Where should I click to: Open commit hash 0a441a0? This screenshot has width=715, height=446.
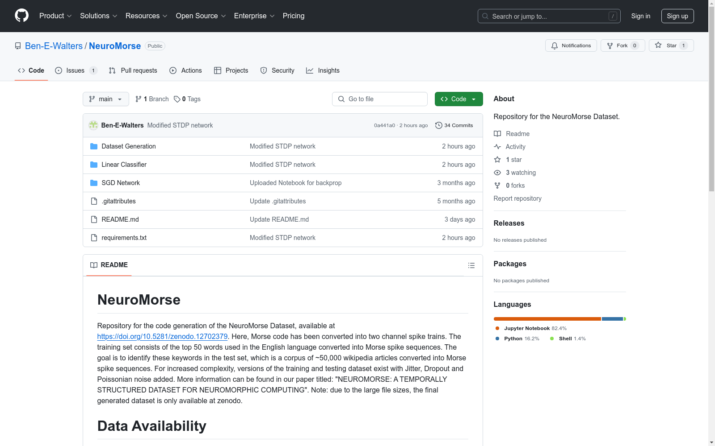tap(384, 125)
